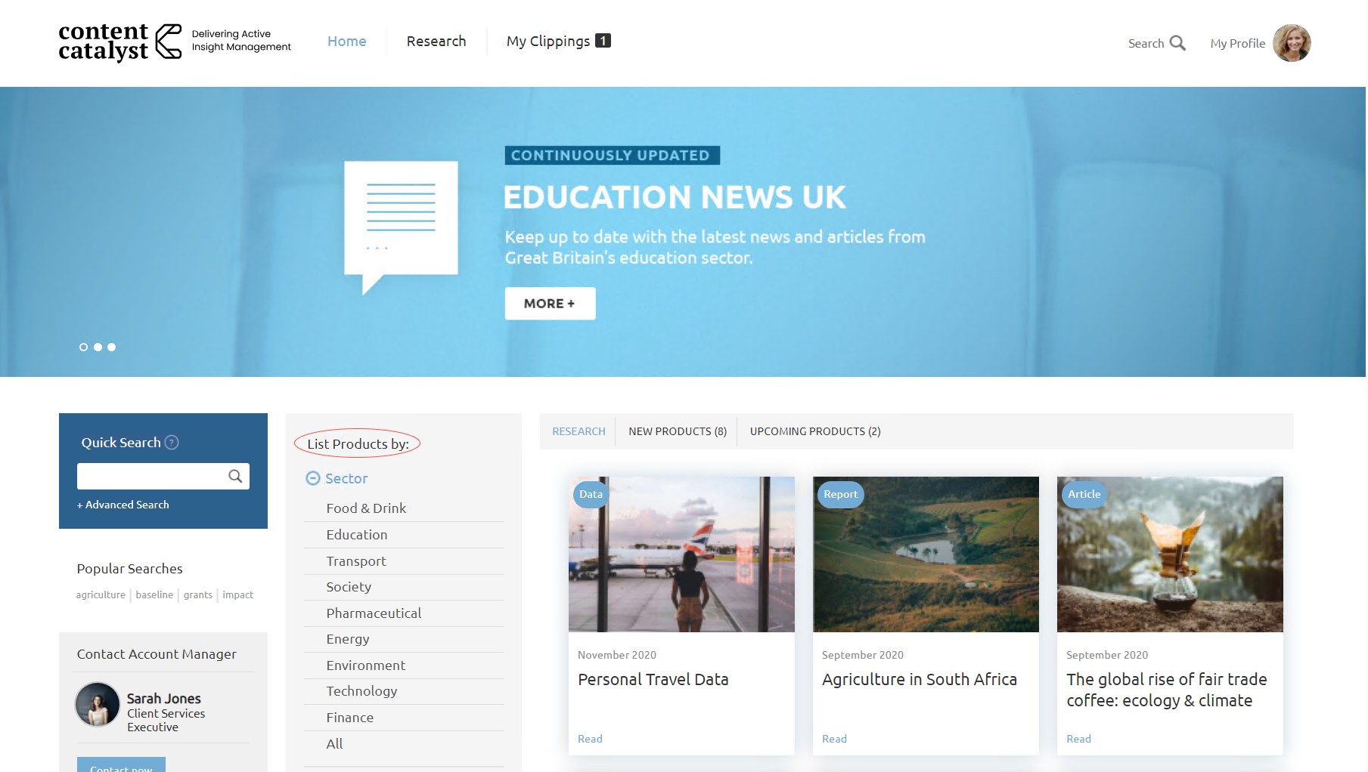Click inside the Quick Search text field
This screenshot has height=772, width=1368.
click(150, 477)
